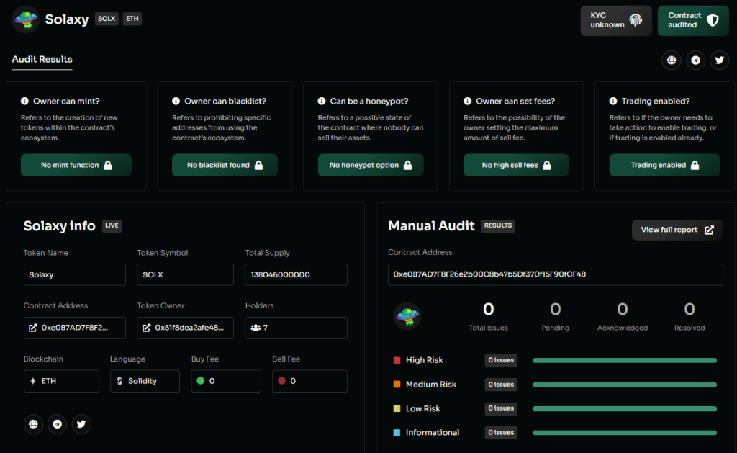
Task: Click the High Risk red color swatch
Action: pyautogui.click(x=397, y=360)
